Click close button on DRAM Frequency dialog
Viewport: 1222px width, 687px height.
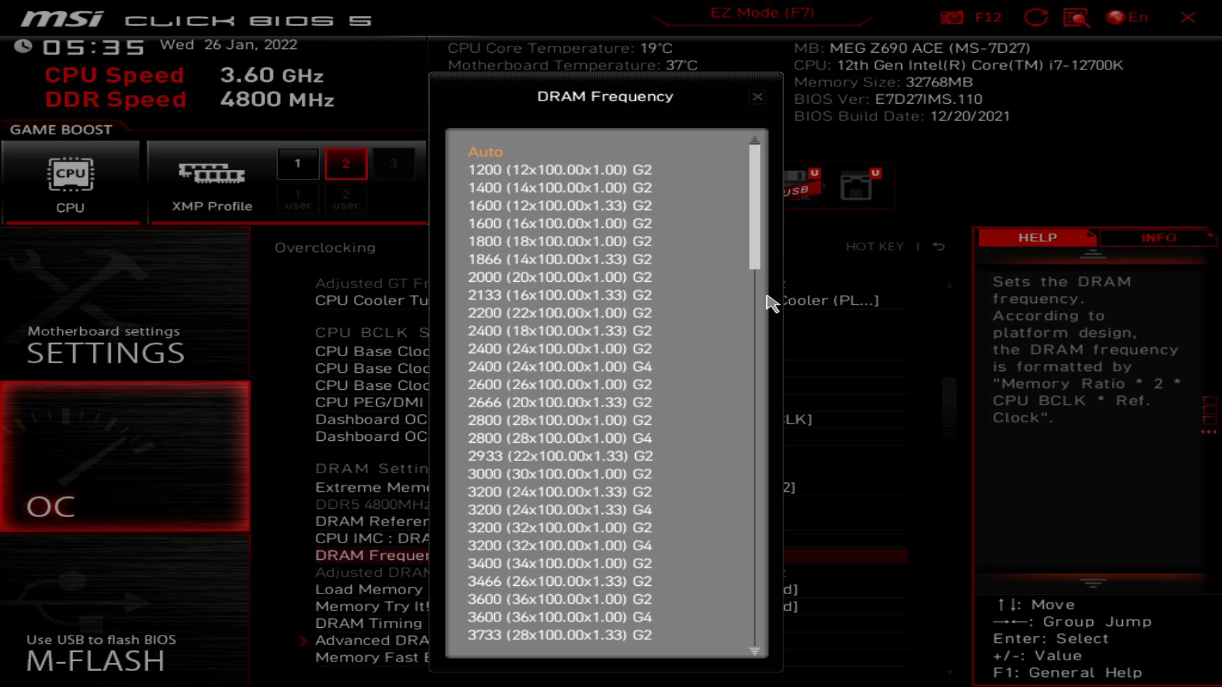757,97
